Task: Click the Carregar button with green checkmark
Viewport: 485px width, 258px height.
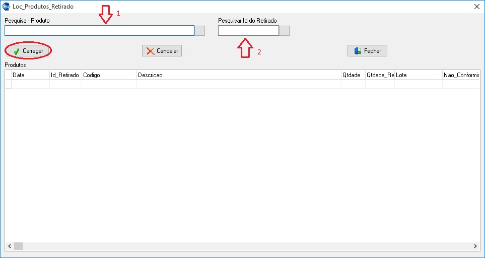Action: [x=29, y=51]
